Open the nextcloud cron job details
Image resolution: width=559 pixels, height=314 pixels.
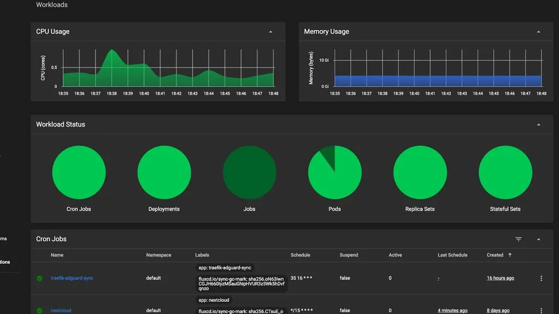(x=61, y=310)
